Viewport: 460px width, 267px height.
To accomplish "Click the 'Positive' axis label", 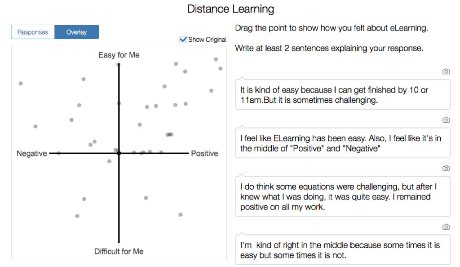I will point(204,154).
